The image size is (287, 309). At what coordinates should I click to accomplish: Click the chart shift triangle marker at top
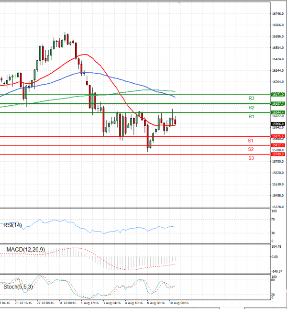(179, 3)
